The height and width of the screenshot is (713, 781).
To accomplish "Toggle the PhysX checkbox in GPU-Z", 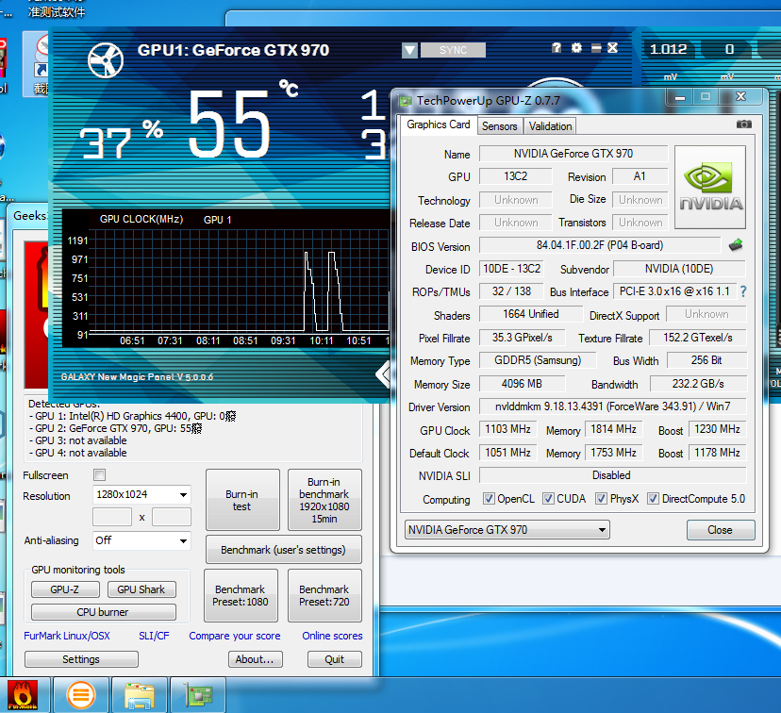I will (602, 498).
